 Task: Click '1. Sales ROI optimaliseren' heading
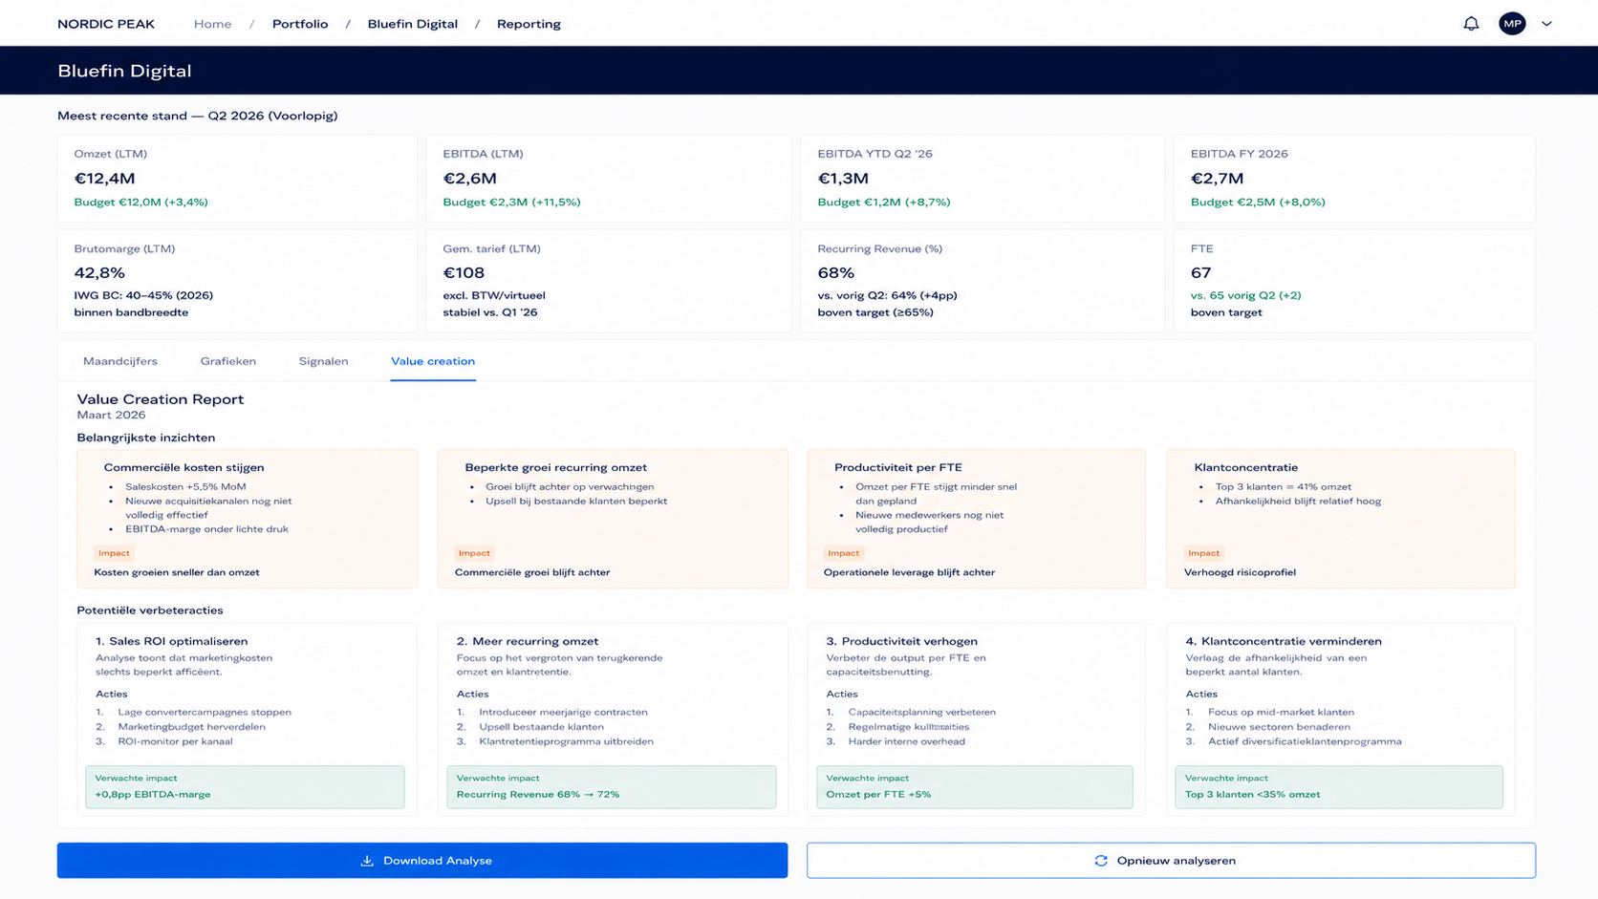coord(171,641)
